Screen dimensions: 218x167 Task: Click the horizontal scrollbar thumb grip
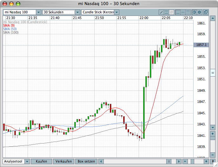(x=169, y=161)
